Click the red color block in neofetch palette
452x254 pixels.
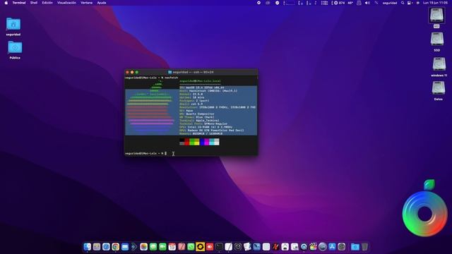click(186, 142)
